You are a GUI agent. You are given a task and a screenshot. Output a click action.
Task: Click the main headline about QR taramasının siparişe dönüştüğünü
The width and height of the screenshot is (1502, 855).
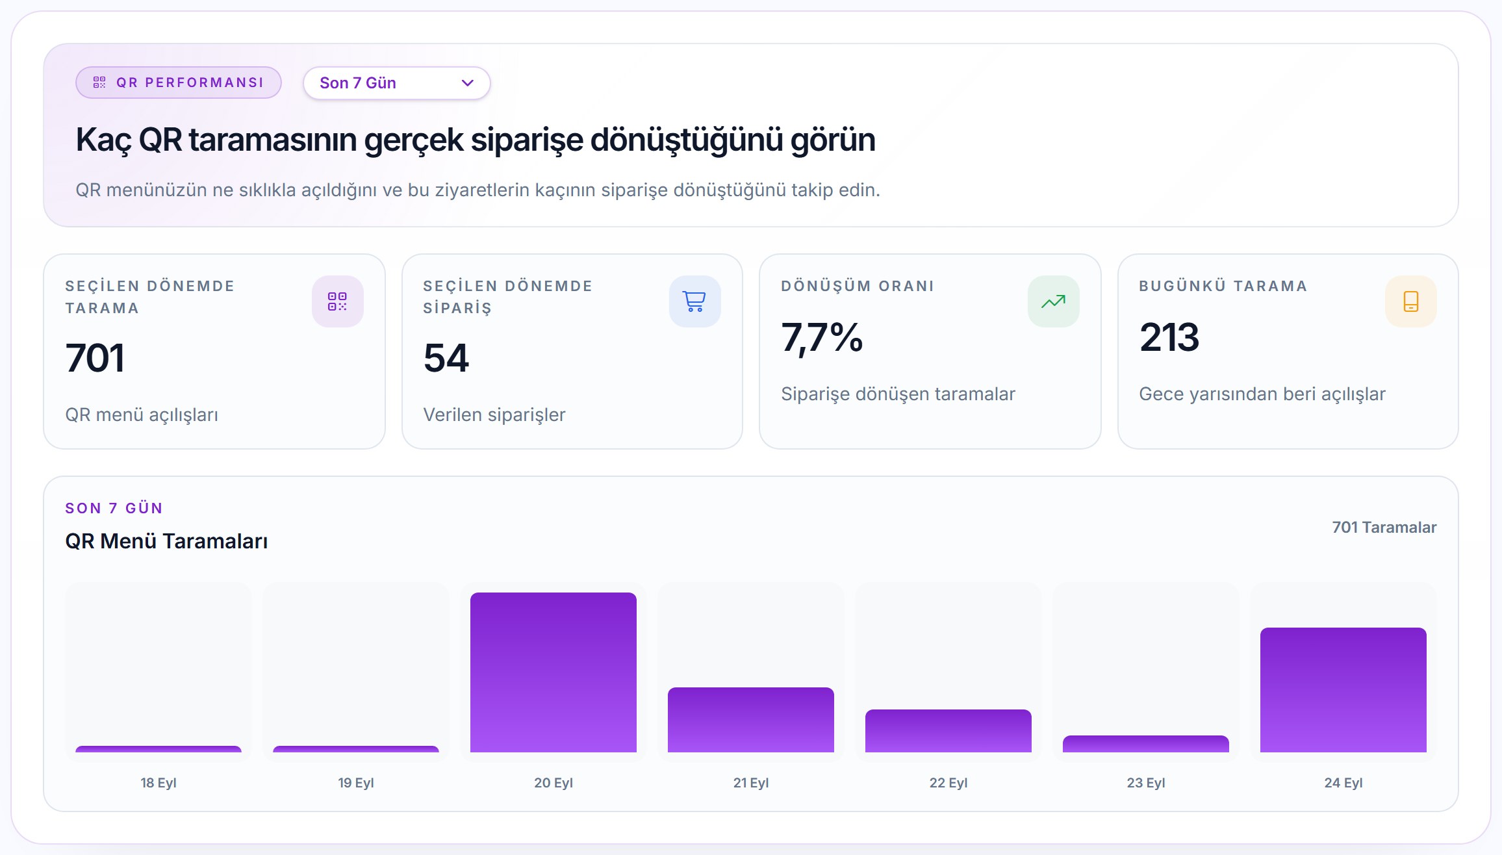[476, 140]
